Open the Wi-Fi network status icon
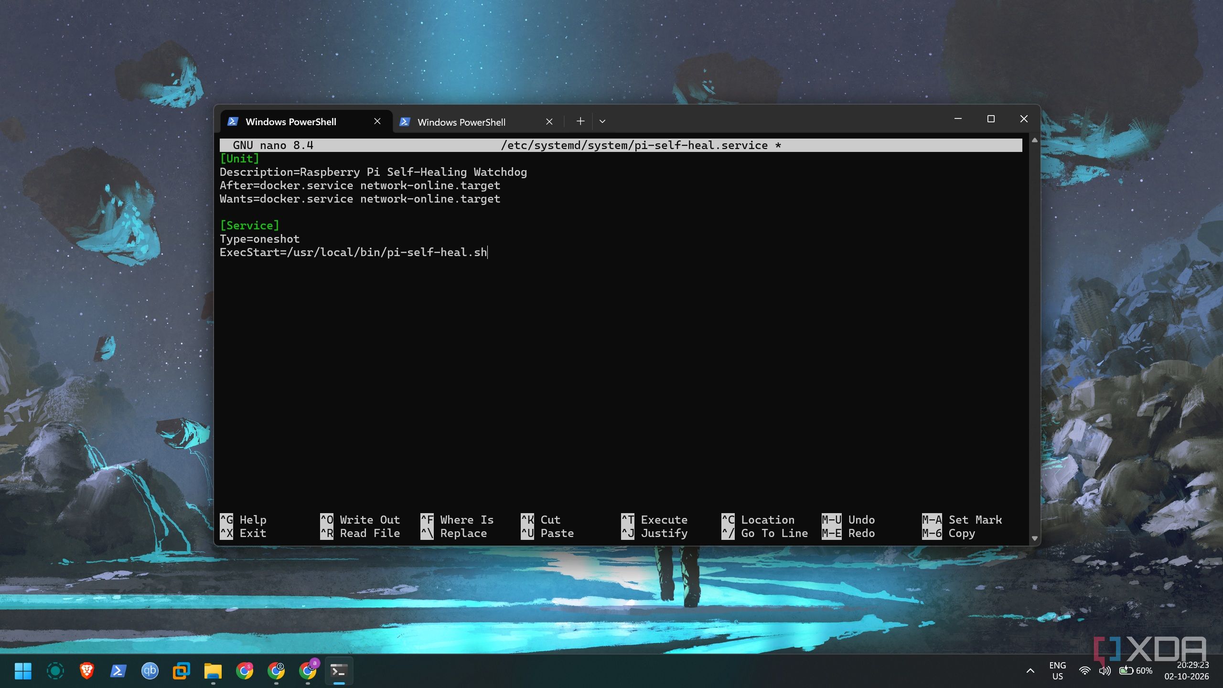Image resolution: width=1223 pixels, height=688 pixels. [x=1084, y=671]
